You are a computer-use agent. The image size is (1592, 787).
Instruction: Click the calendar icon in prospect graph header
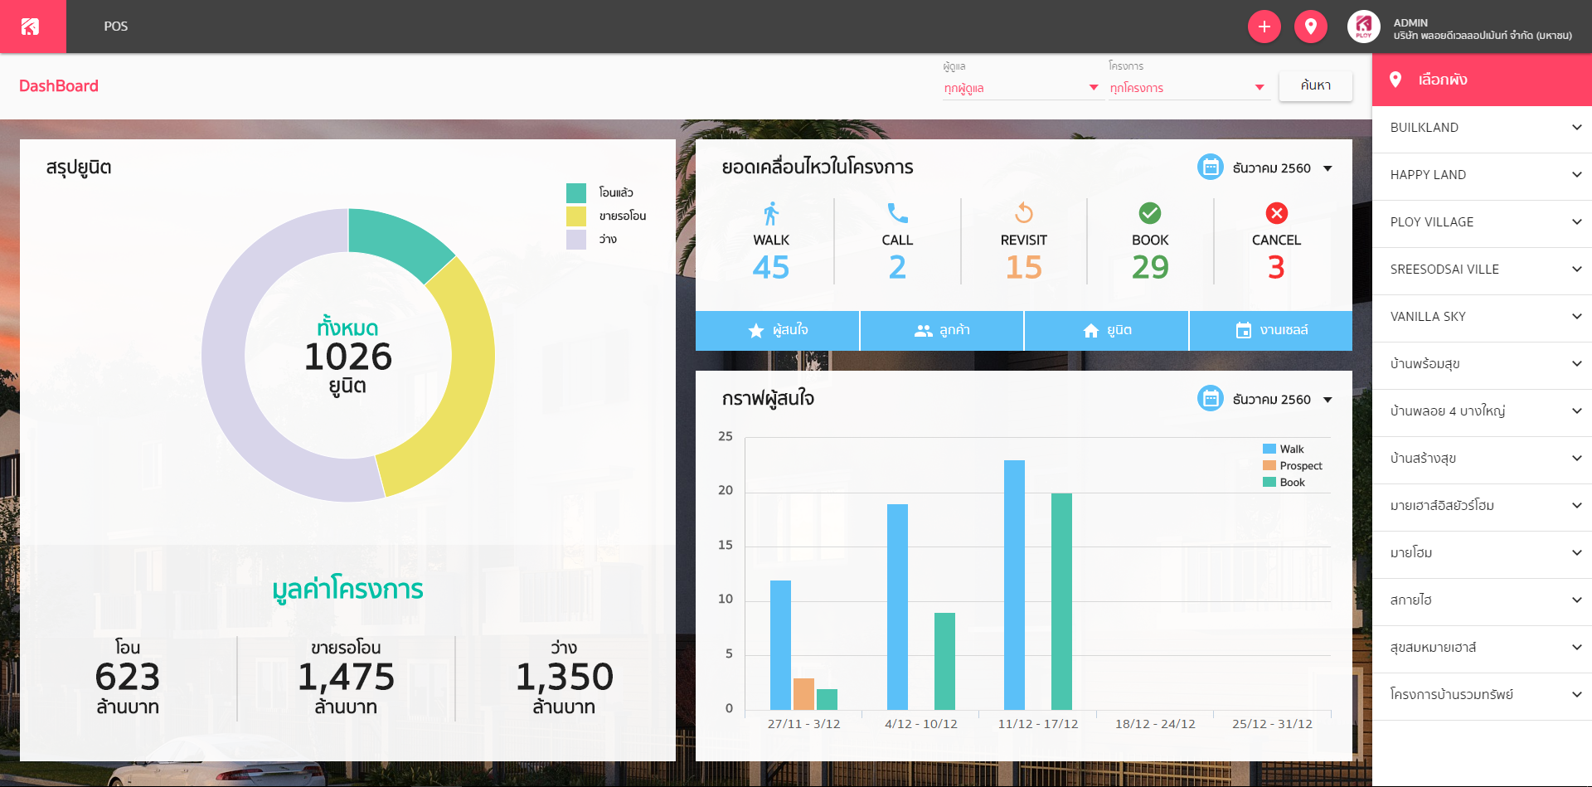[1211, 399]
